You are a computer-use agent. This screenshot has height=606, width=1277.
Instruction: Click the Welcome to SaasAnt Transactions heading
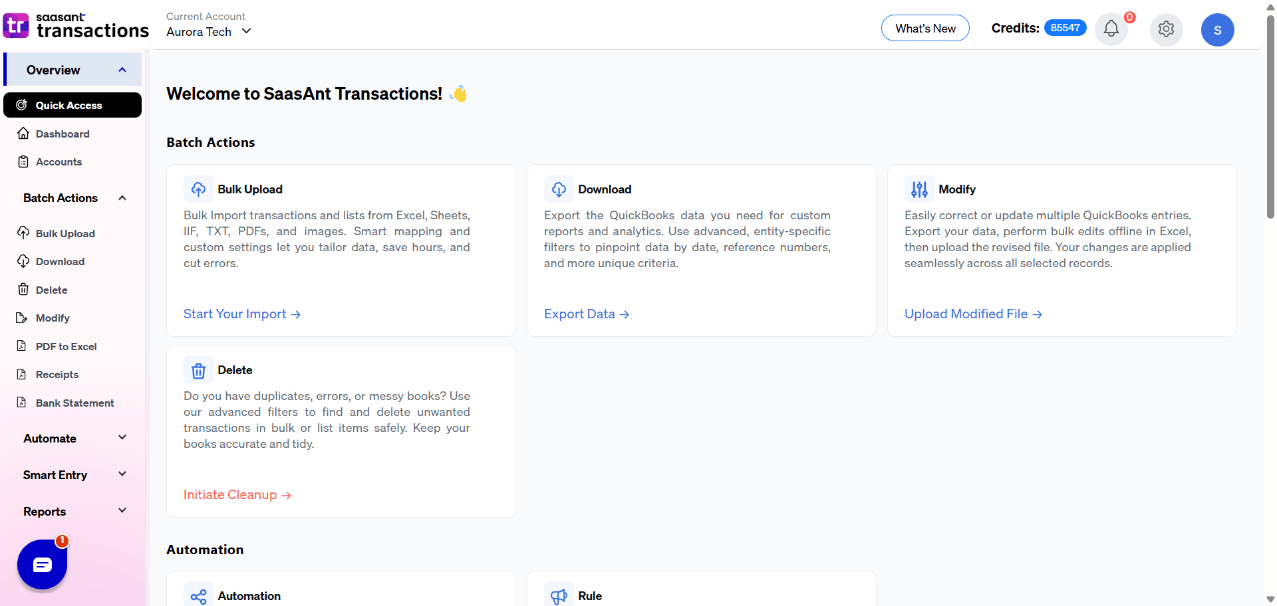pyautogui.click(x=304, y=94)
